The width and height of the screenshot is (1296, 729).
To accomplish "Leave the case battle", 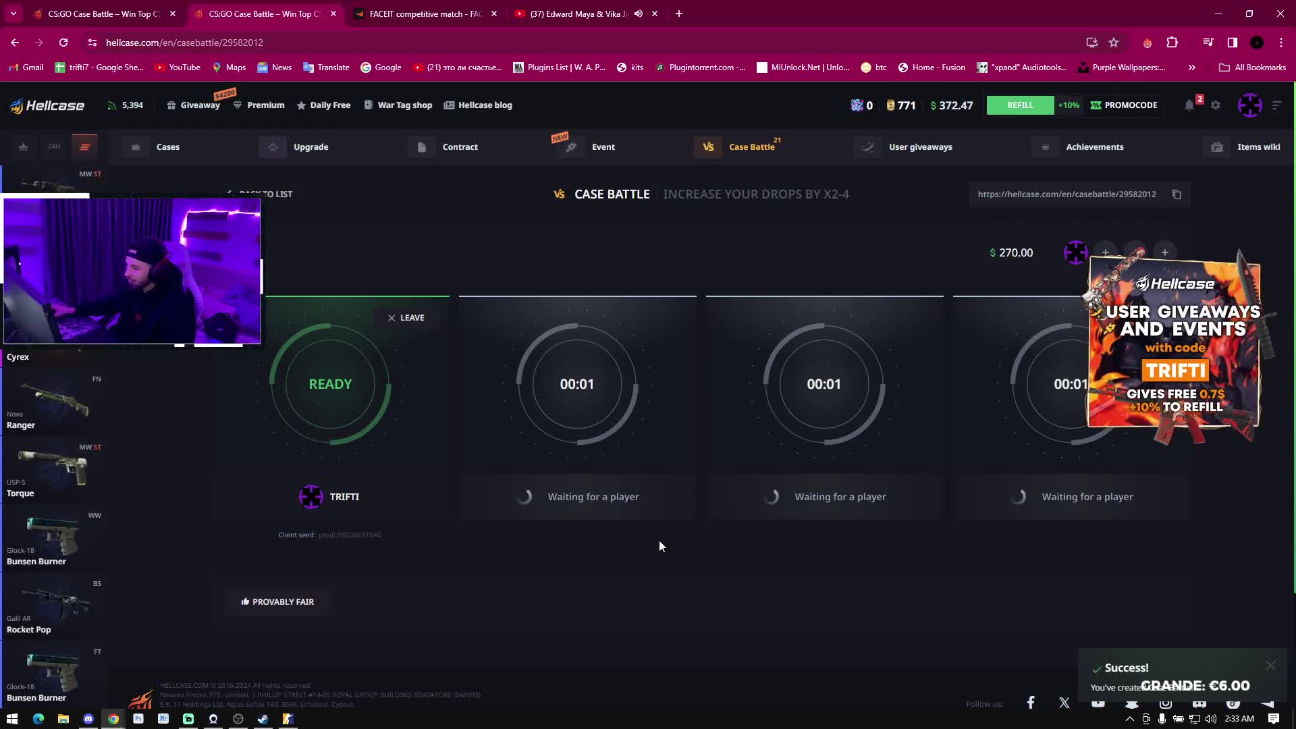I will coord(406,318).
